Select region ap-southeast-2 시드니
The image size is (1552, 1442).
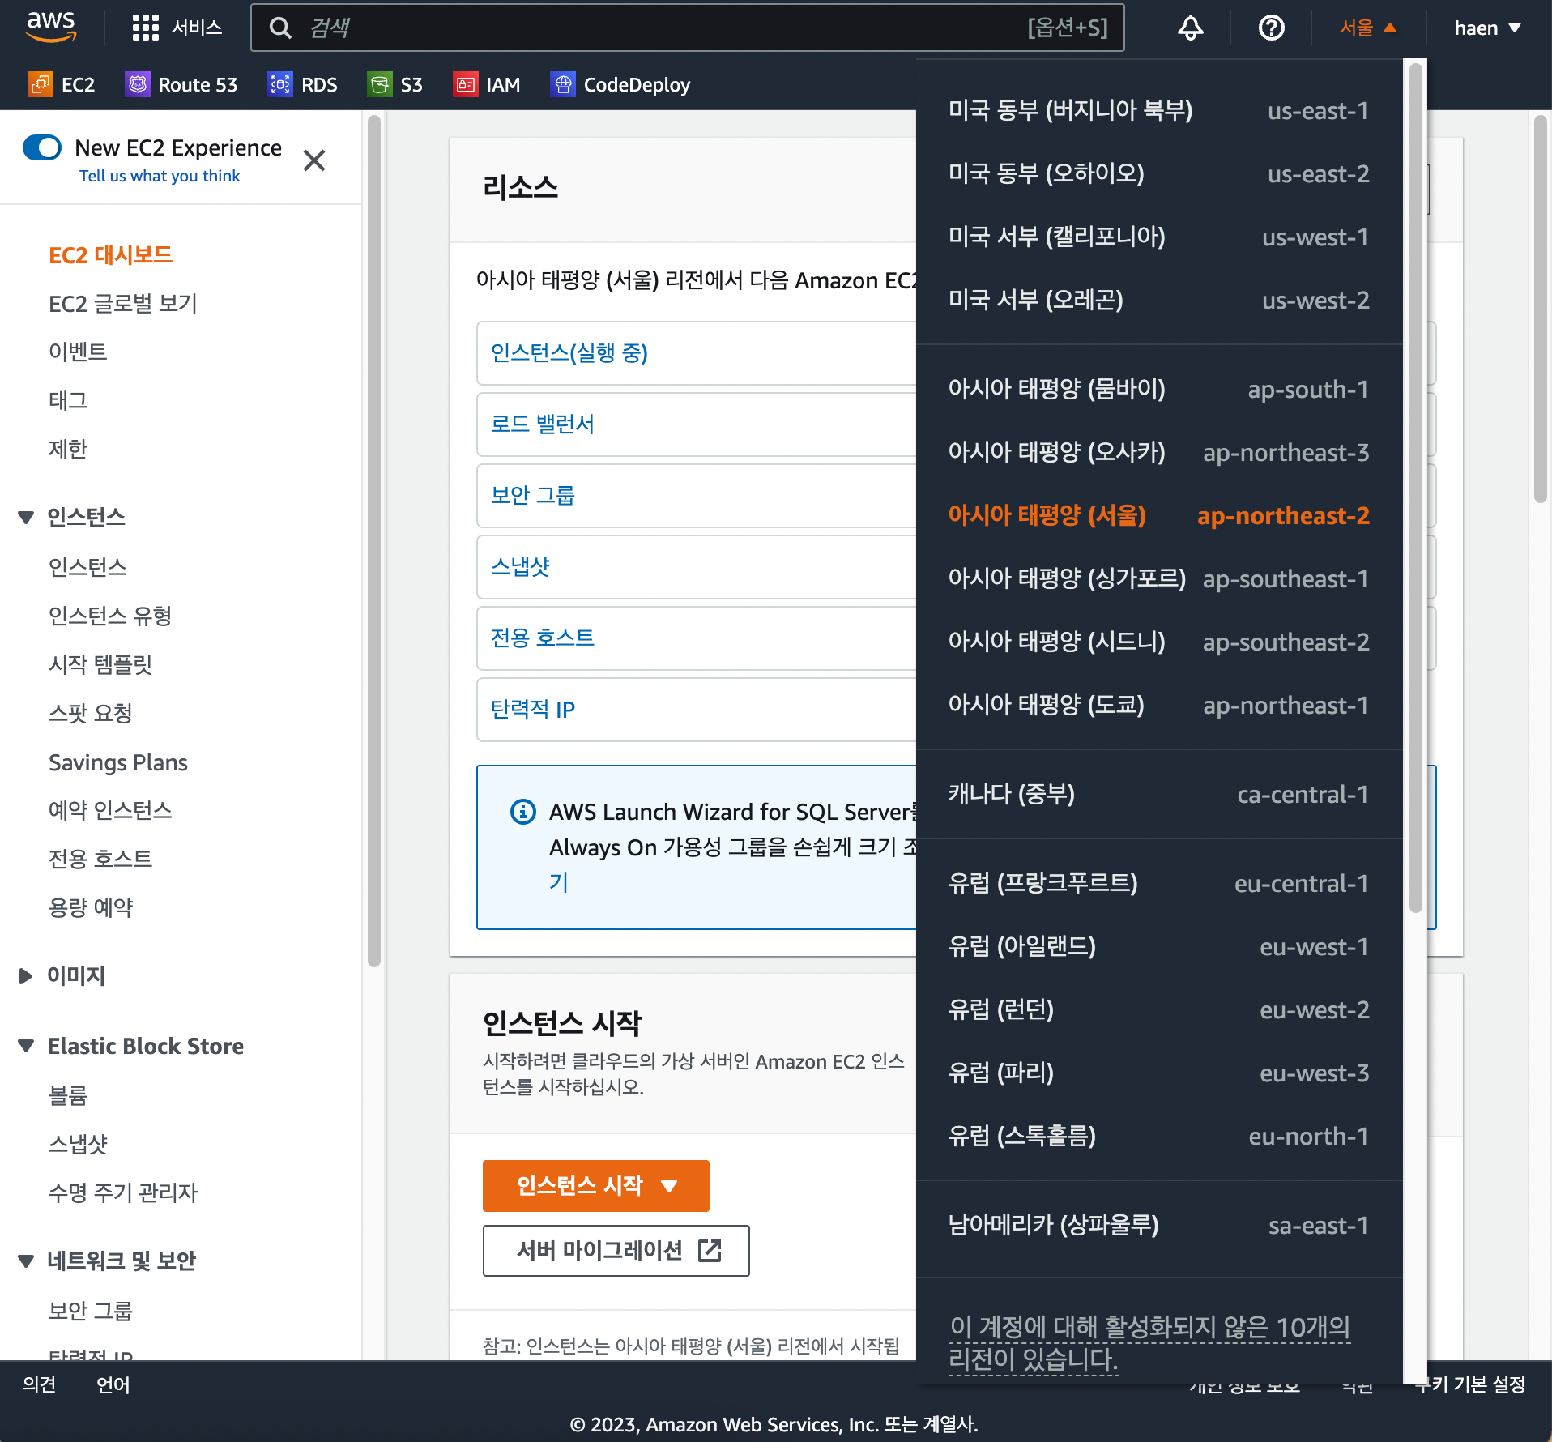1159,642
